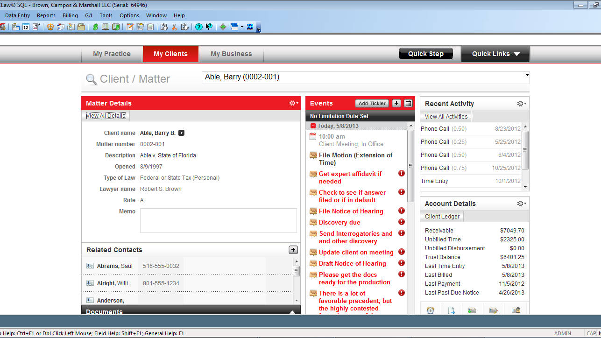Screen dimensions: 601x338
Task: Click the invoice-with-pencil icon under Account Details
Action: pos(495,310)
